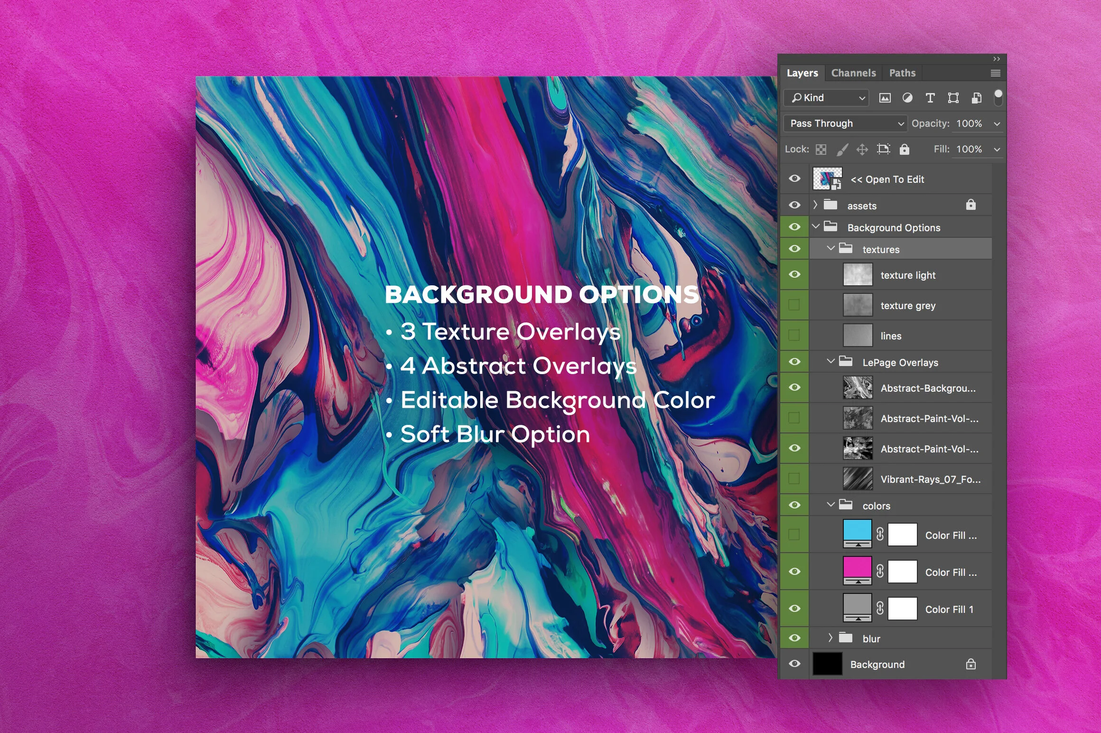Select the Abstract-Background layer thumbnail

click(857, 387)
